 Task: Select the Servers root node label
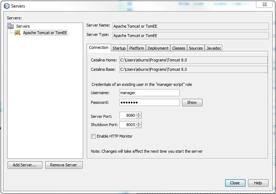(x=23, y=26)
